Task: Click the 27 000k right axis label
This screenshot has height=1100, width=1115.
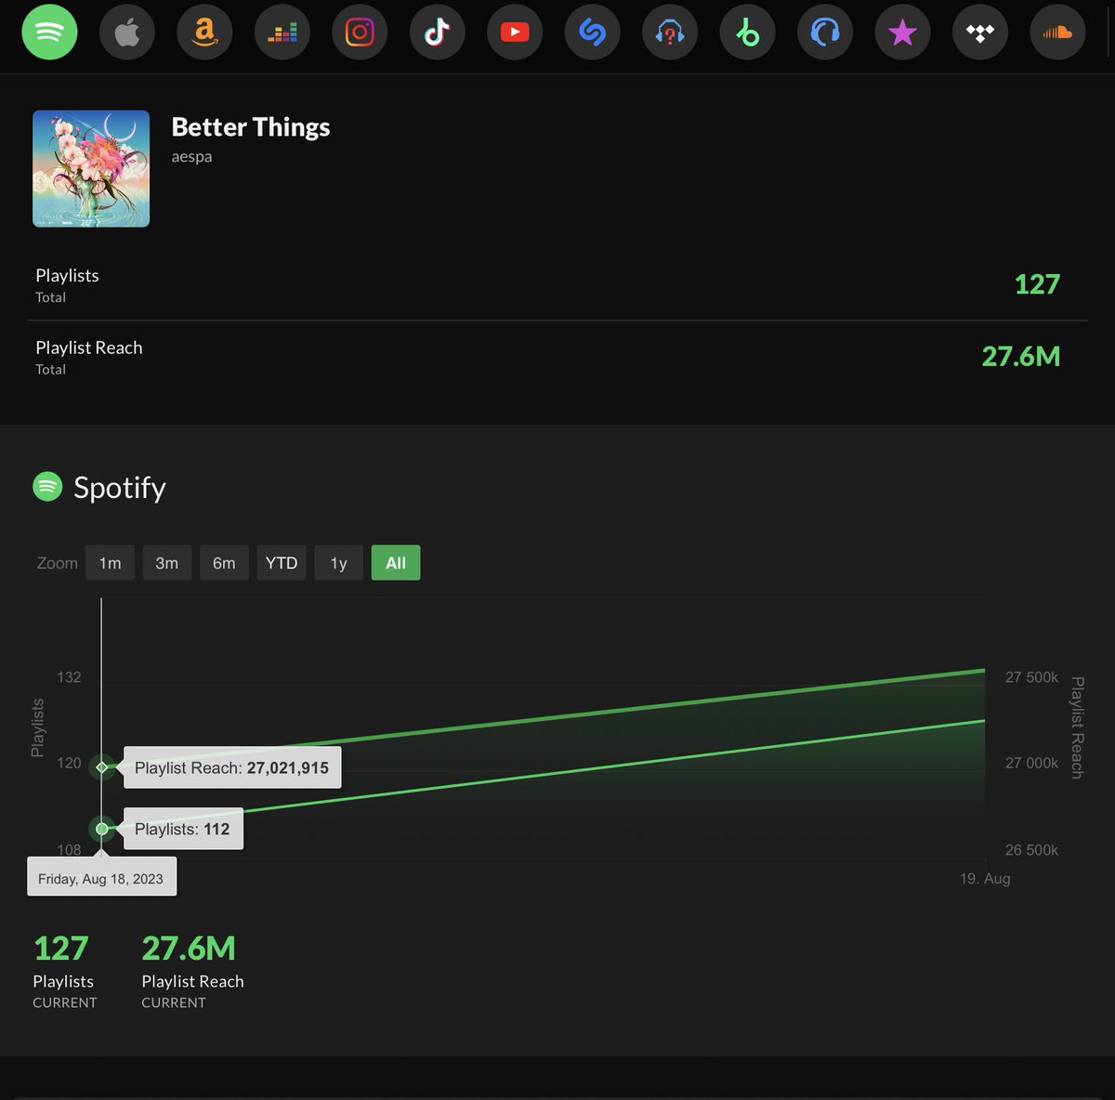Action: click(x=1031, y=763)
